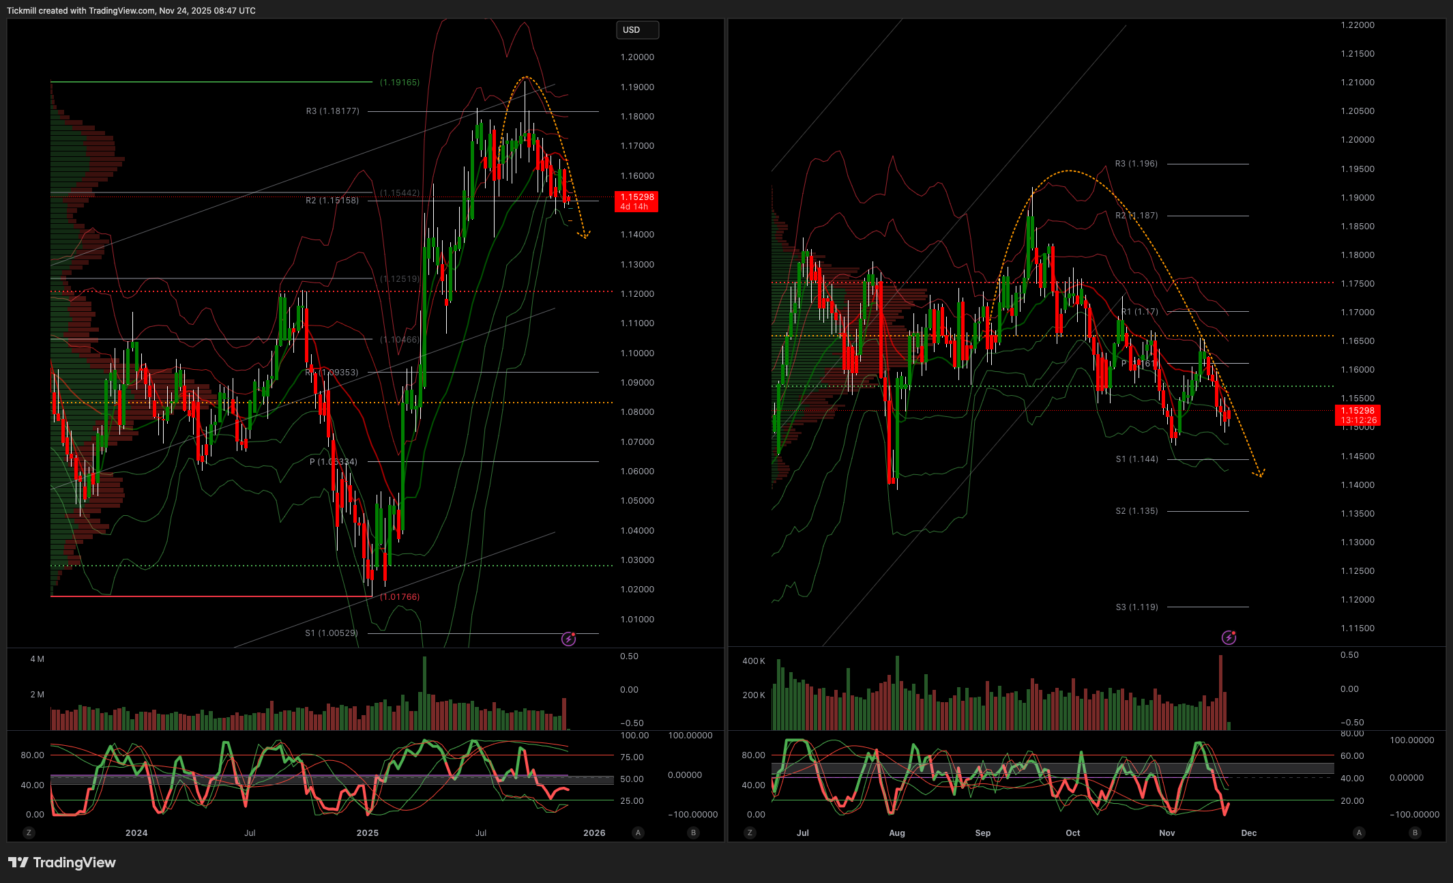This screenshot has height=883, width=1453.
Task: Click the Z timezone icon on left chart
Action: [28, 833]
